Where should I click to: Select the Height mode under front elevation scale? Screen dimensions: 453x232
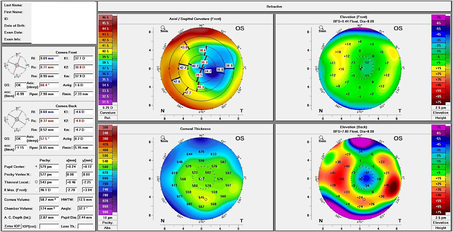point(441,118)
